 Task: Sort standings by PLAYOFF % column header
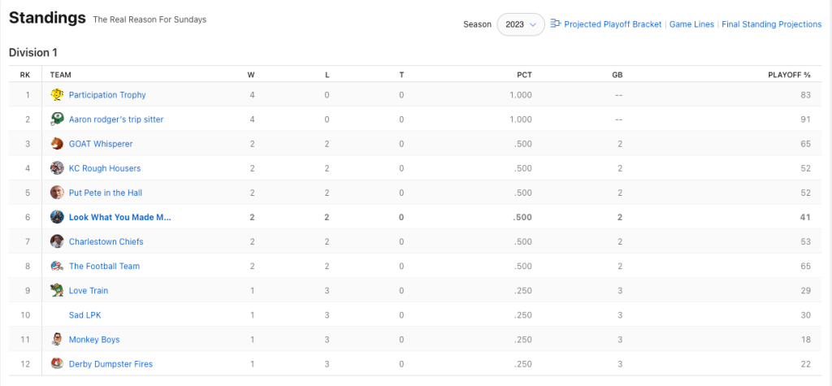tap(789, 75)
